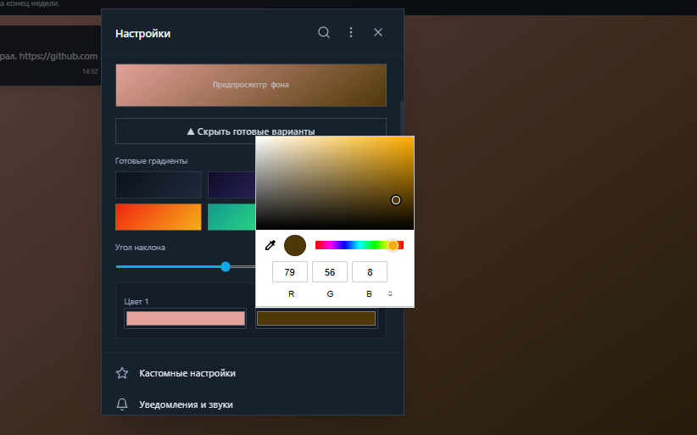
Task: Click the Угол наклона label
Action: [140, 247]
